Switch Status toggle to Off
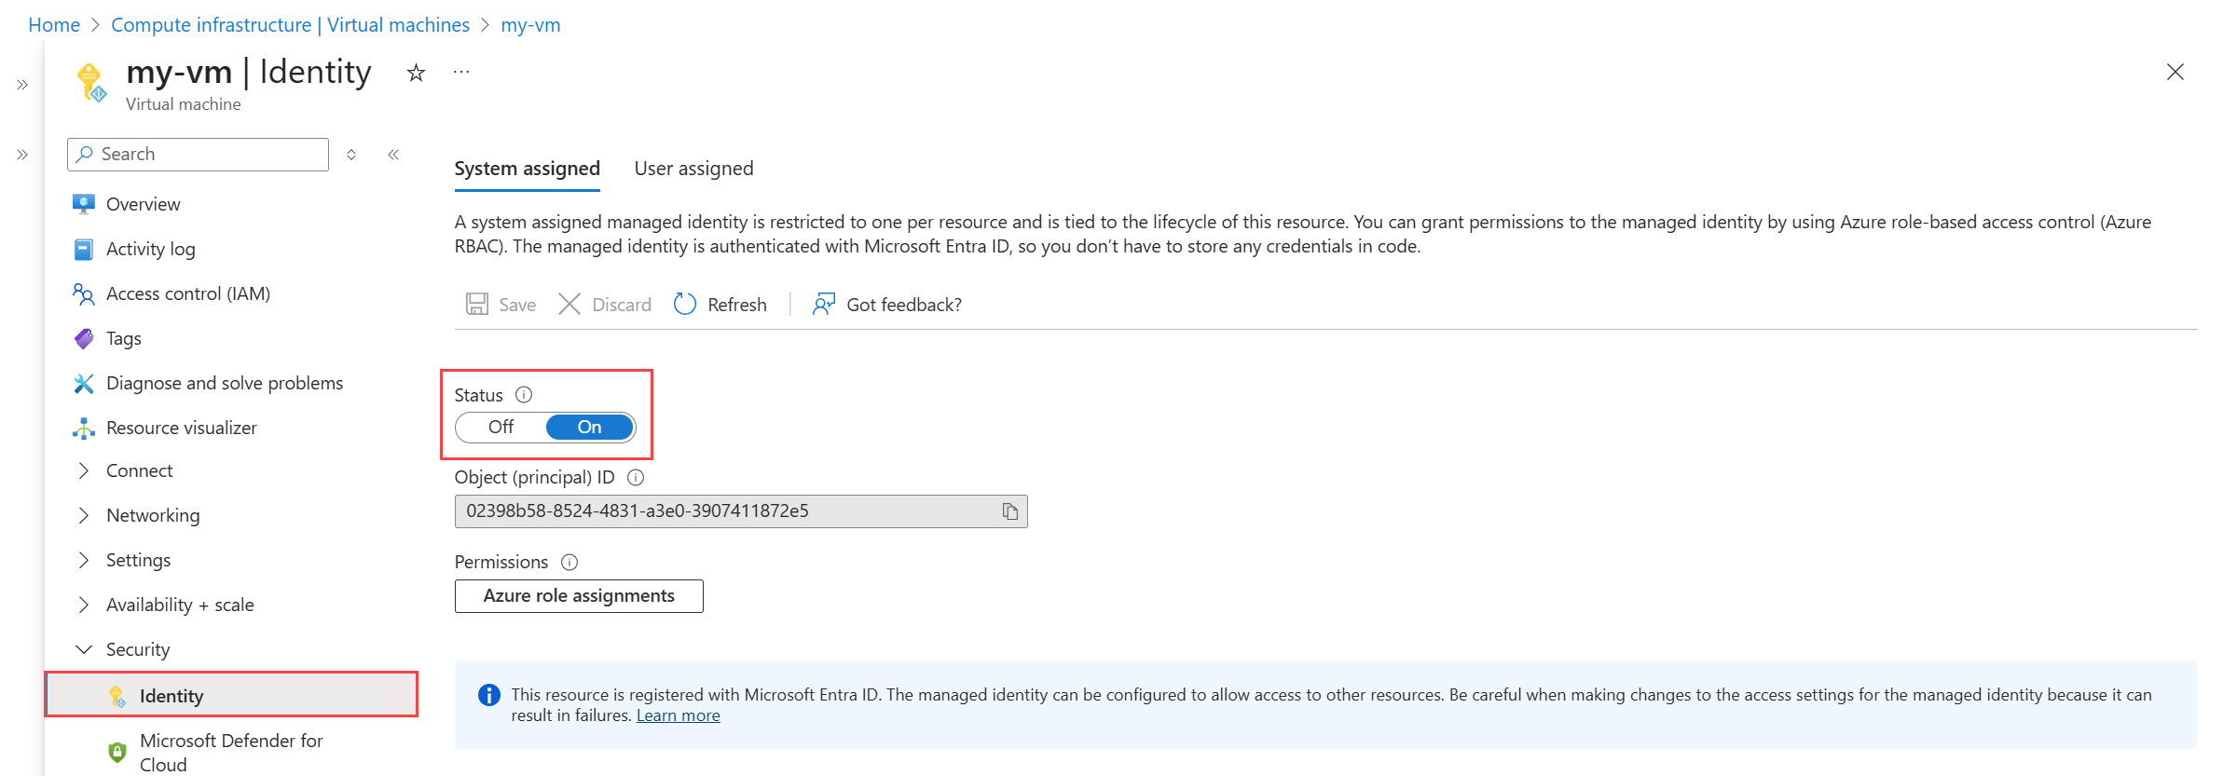2223x776 pixels. pyautogui.click(x=501, y=428)
